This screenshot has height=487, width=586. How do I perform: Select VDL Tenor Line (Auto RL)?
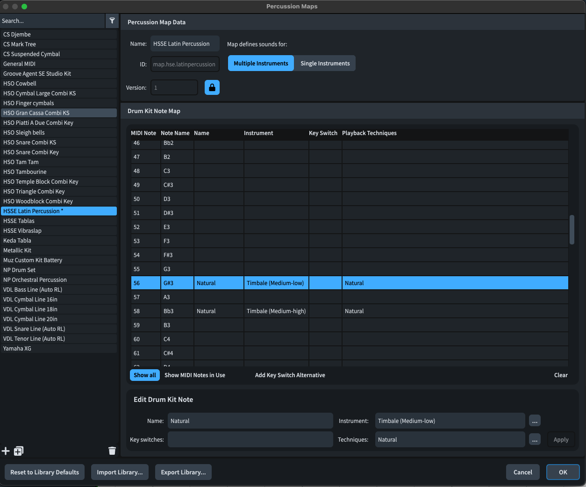58,338
